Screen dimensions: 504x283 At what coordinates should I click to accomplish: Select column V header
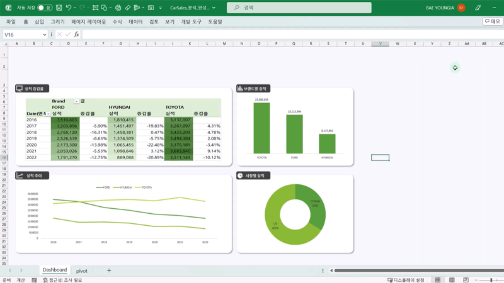[x=381, y=43]
